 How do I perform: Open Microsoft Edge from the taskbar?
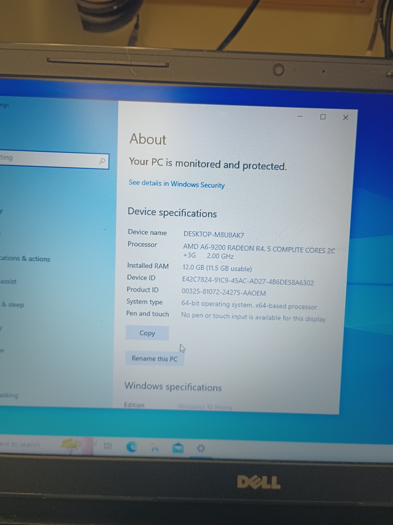point(132,447)
